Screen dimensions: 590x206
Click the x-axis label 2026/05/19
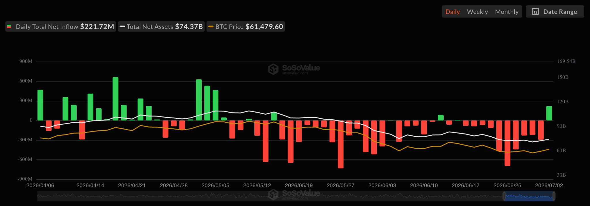coord(299,185)
